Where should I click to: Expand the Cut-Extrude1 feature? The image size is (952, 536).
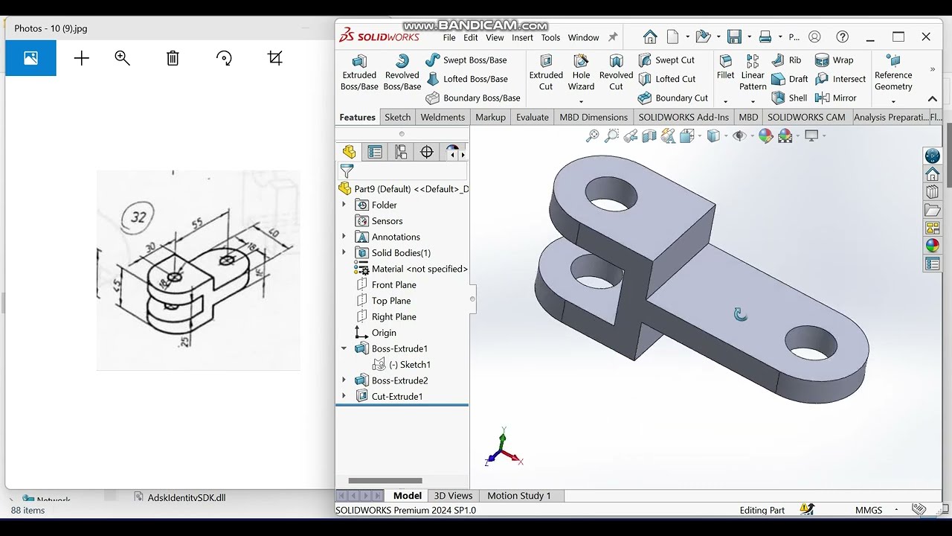(x=344, y=396)
